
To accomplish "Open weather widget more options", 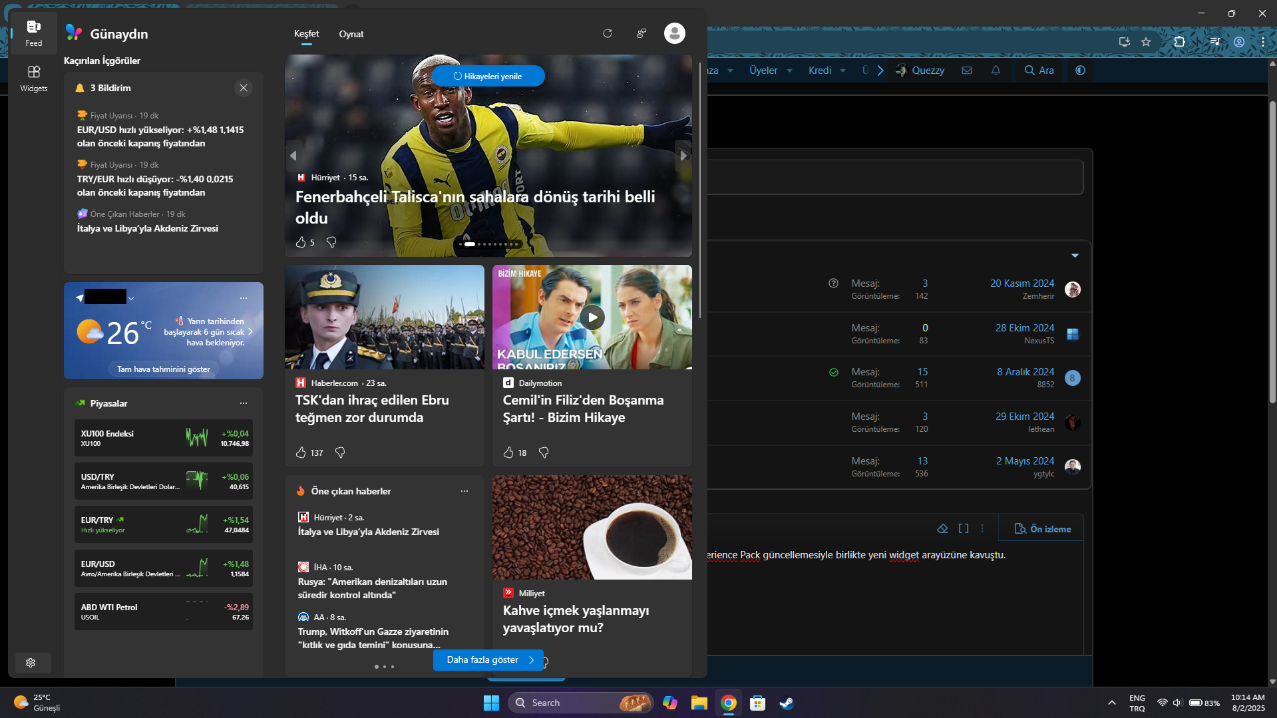I will [x=244, y=298].
